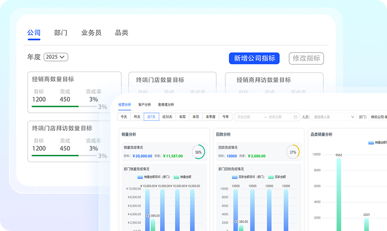Click the 销量分析 panel heading

[x=129, y=135]
